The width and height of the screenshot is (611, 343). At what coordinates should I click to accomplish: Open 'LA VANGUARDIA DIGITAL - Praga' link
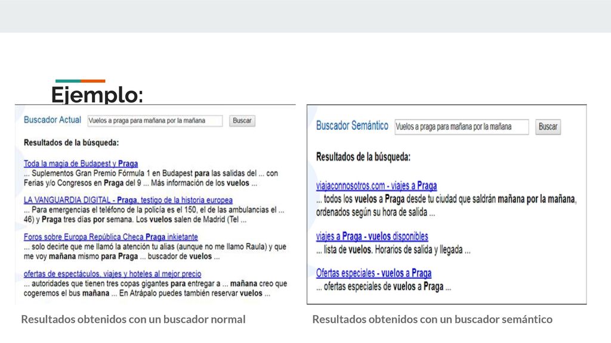(128, 200)
